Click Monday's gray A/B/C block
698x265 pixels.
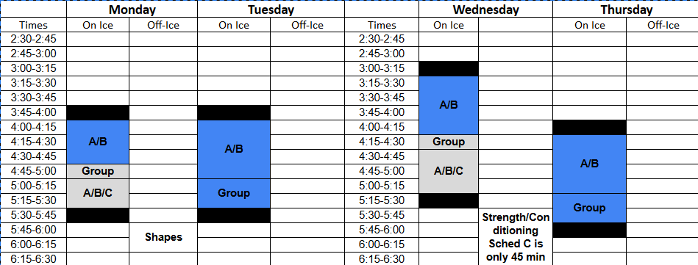[98, 193]
